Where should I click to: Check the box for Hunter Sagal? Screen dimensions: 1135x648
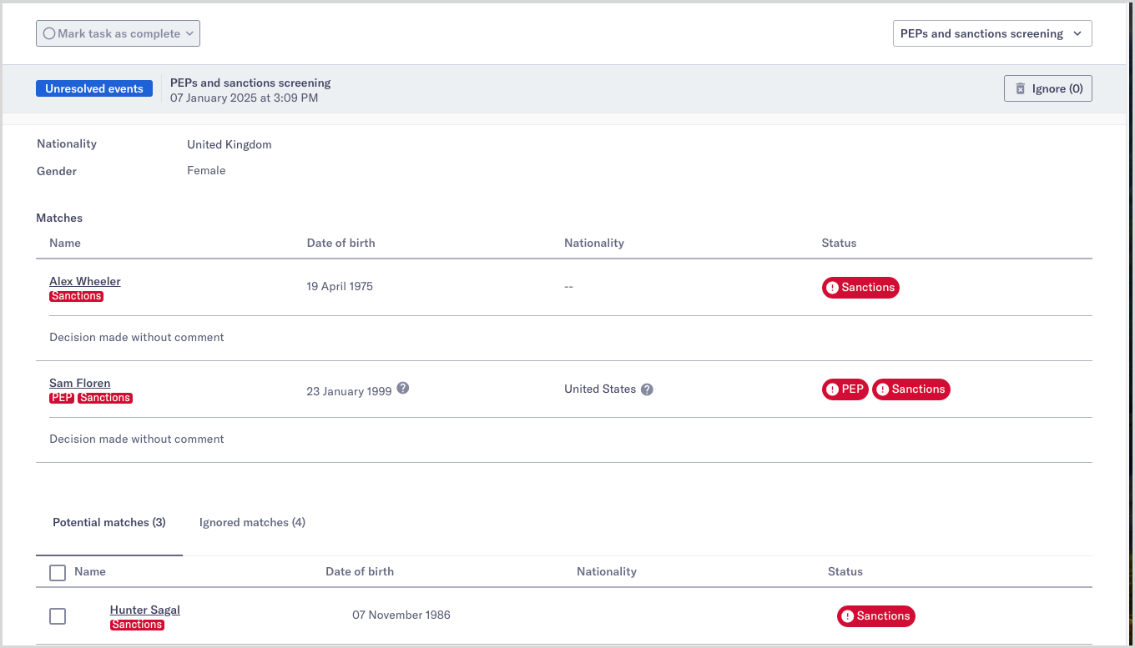[58, 616]
